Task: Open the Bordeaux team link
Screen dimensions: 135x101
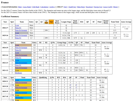Action: click(19, 73)
